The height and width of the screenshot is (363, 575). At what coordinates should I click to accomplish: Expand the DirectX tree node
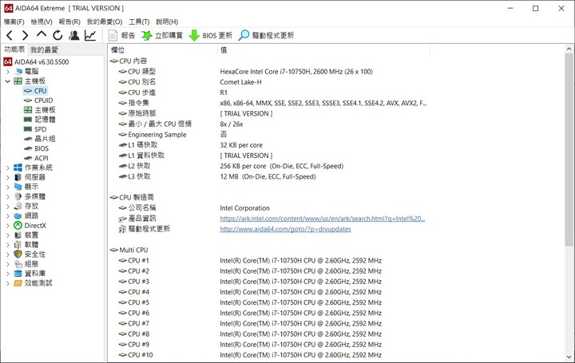(8, 226)
